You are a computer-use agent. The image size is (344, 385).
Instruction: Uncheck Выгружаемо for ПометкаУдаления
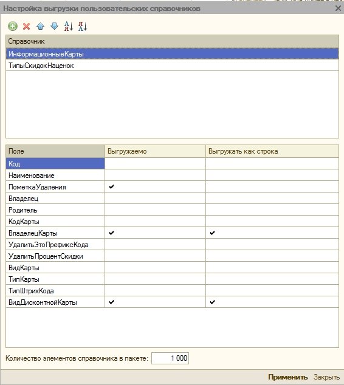coord(111,187)
